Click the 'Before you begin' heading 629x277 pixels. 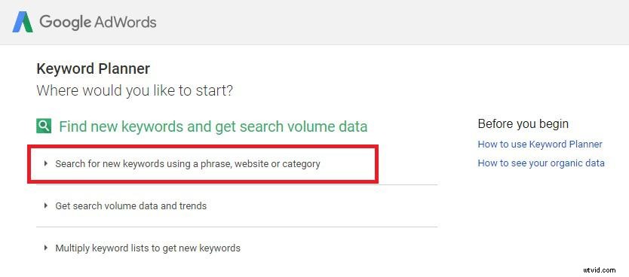pos(523,123)
